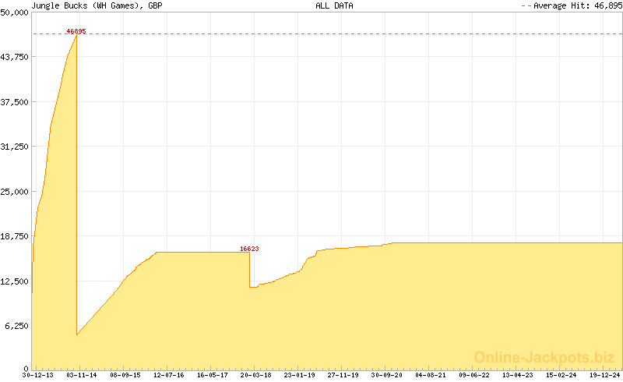Screen dimensions: 623x382
Task: Click the 12-07-16 date tick
Action: 168,375
